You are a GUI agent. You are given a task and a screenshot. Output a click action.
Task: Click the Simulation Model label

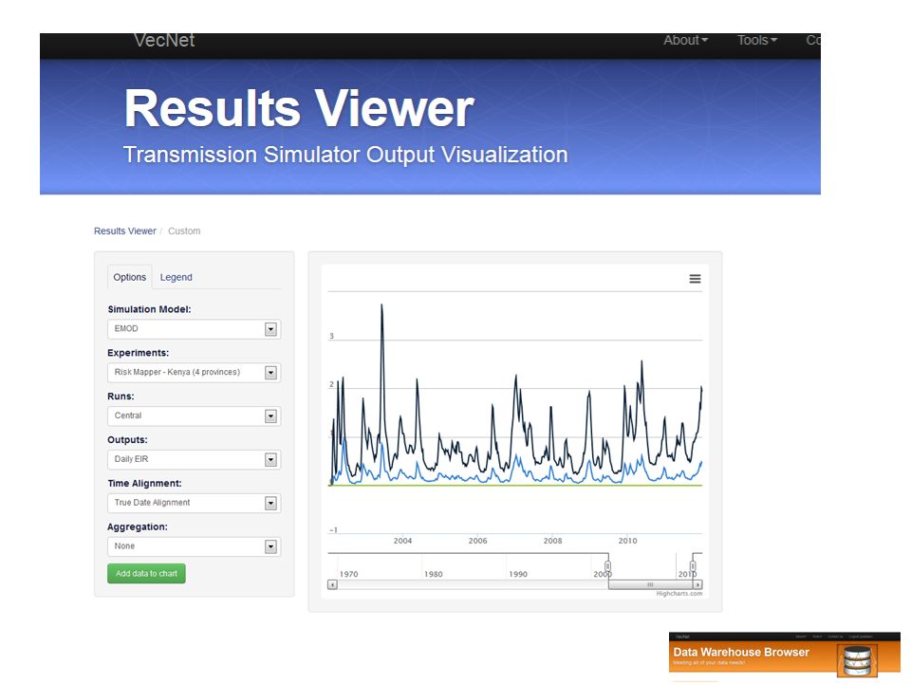click(x=149, y=309)
